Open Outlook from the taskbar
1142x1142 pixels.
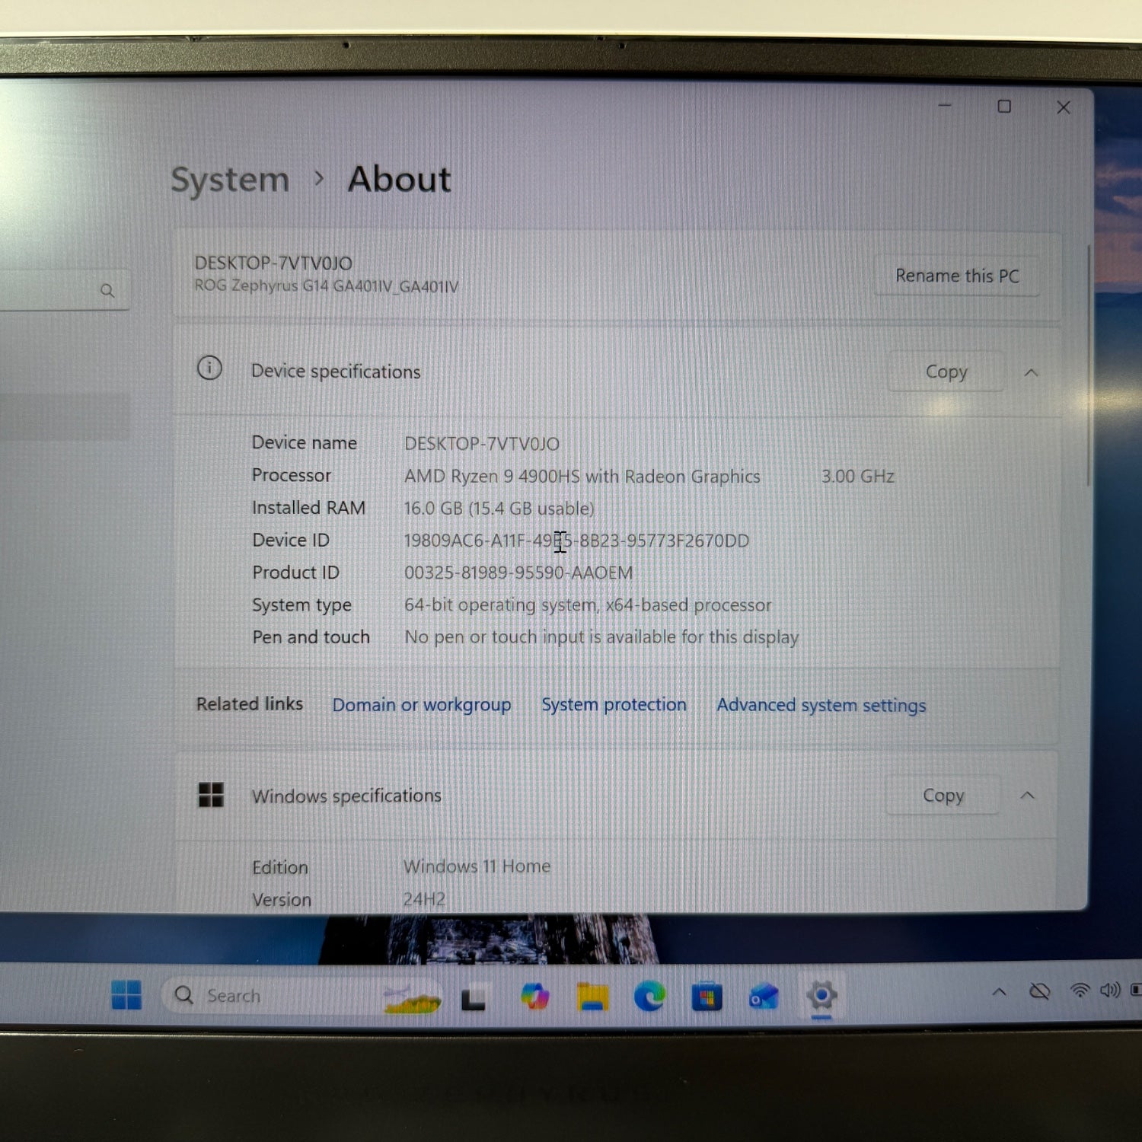pos(764,997)
